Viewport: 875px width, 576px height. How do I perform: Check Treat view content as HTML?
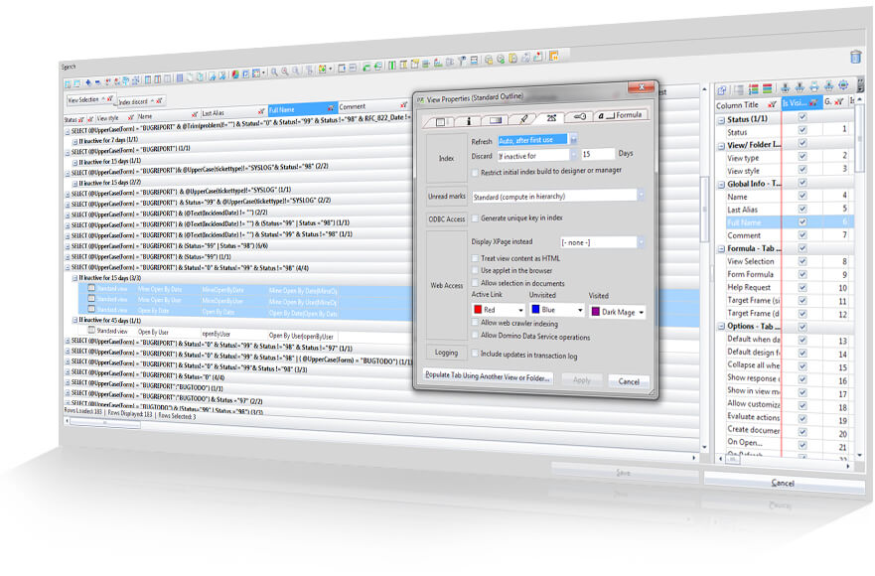point(475,258)
